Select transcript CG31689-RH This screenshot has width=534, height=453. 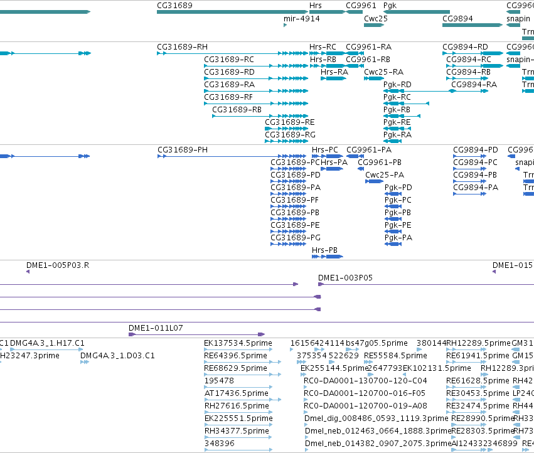pyautogui.click(x=182, y=47)
